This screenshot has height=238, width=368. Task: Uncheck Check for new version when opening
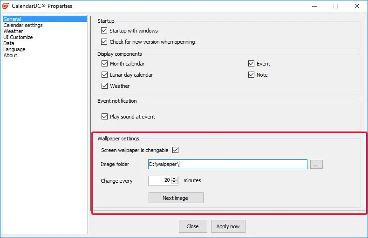click(x=104, y=42)
